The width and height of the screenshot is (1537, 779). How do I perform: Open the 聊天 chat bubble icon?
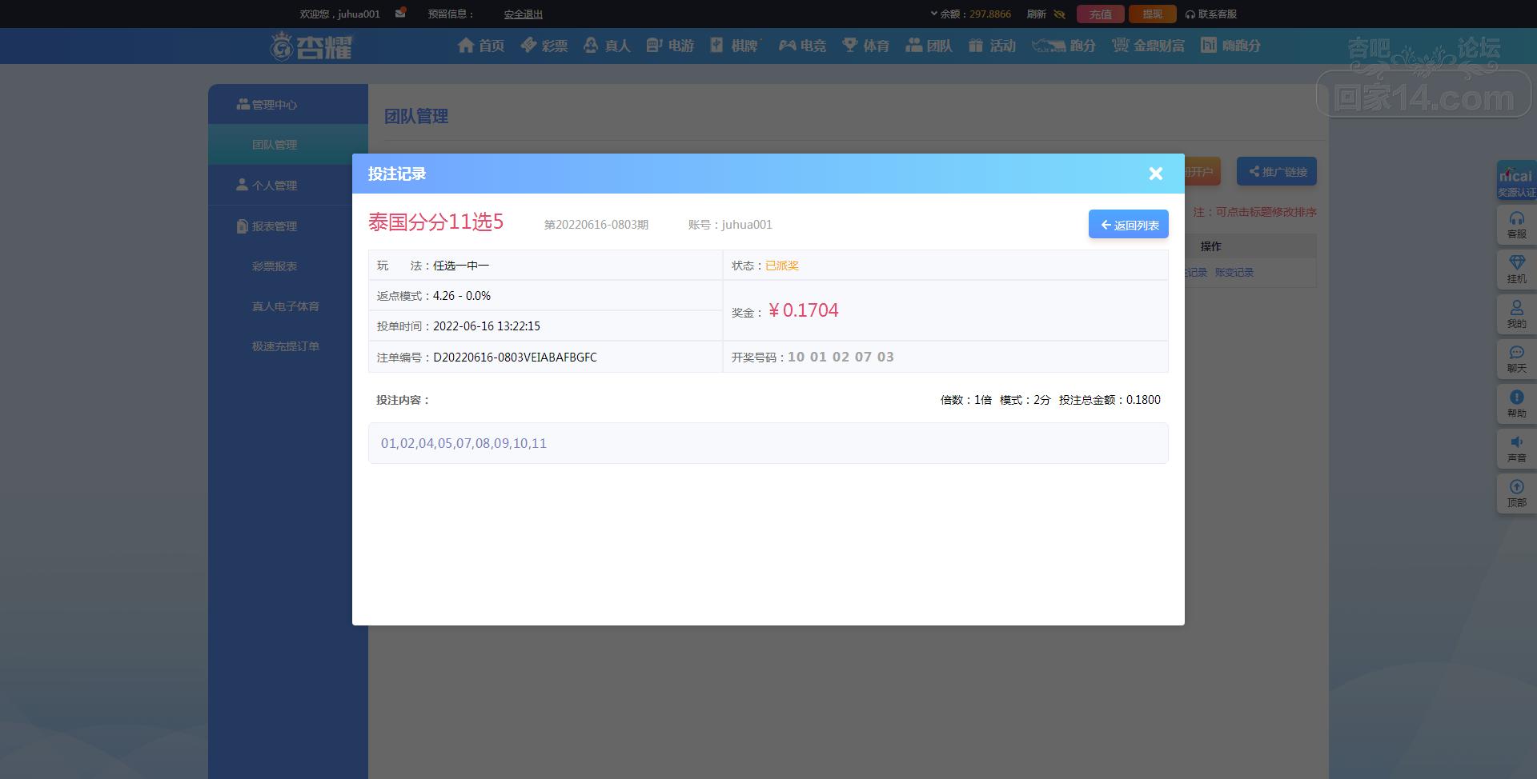click(x=1516, y=359)
